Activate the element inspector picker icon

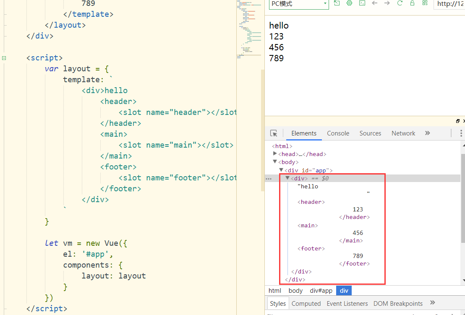point(274,133)
